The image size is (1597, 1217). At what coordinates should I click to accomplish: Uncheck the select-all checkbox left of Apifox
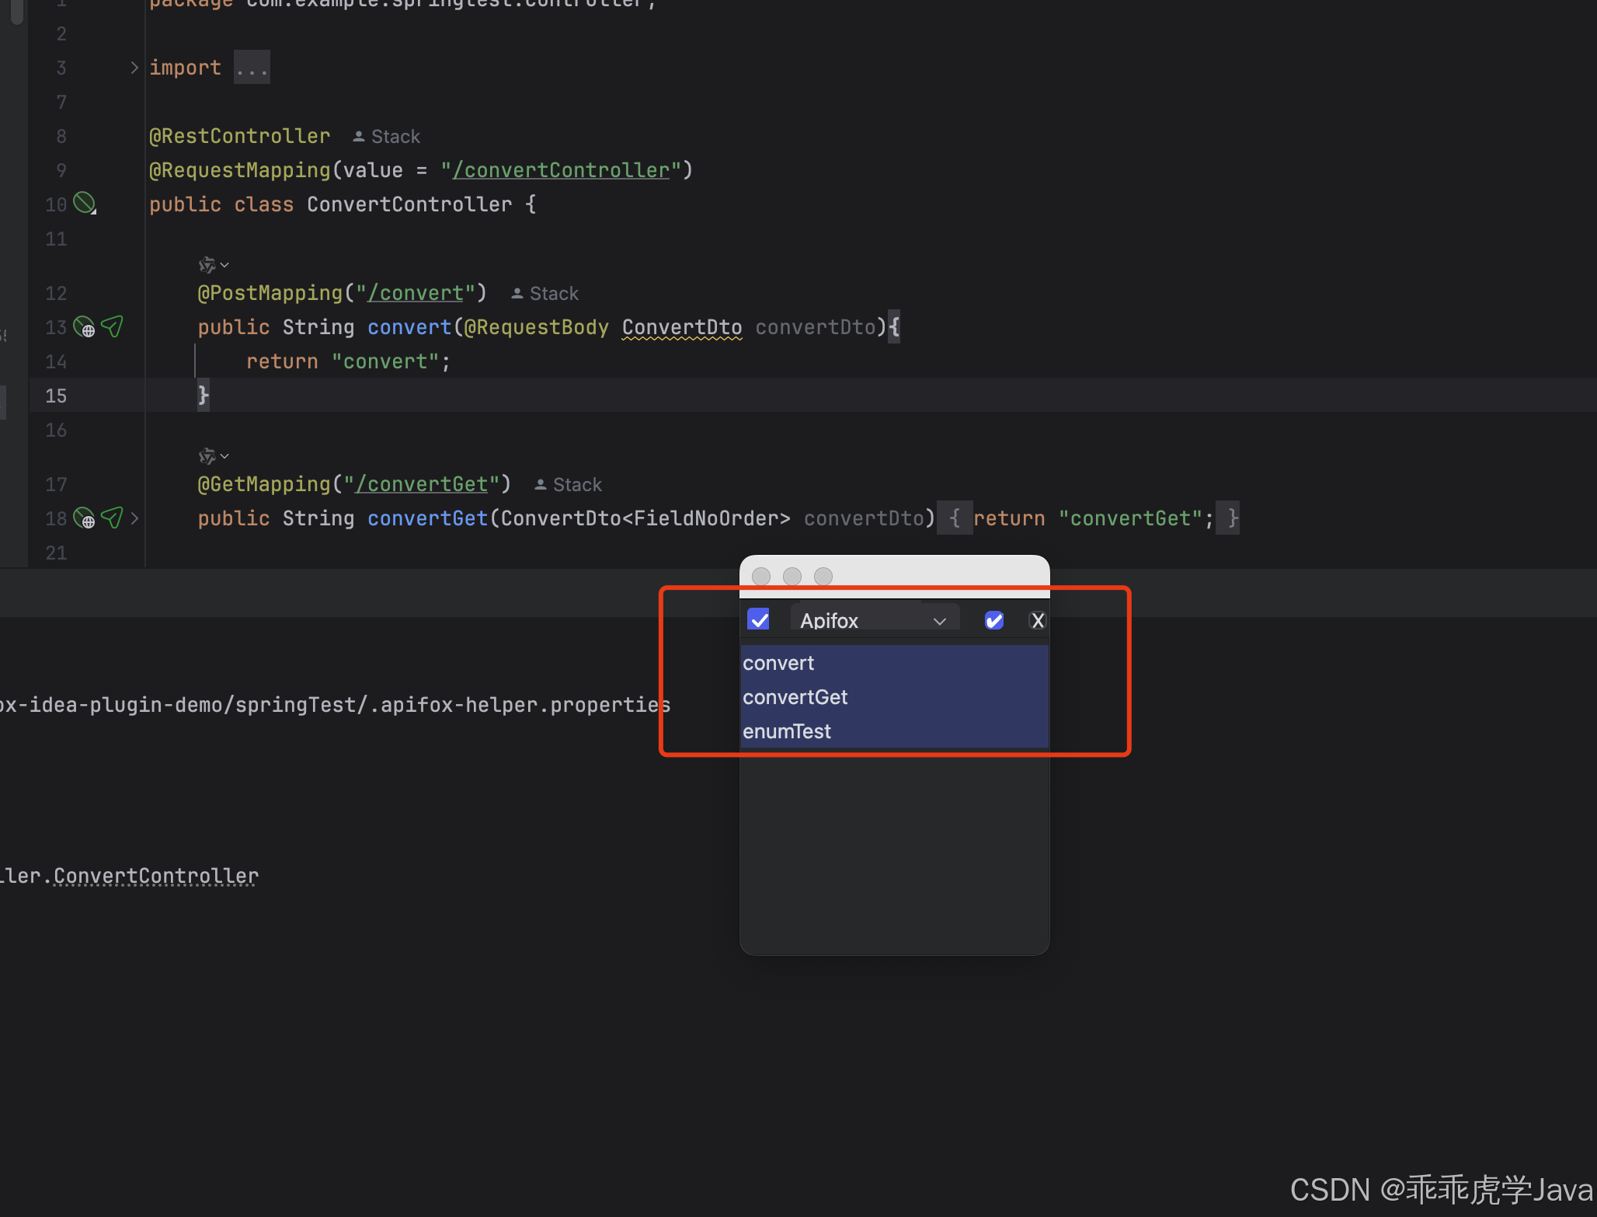click(758, 619)
